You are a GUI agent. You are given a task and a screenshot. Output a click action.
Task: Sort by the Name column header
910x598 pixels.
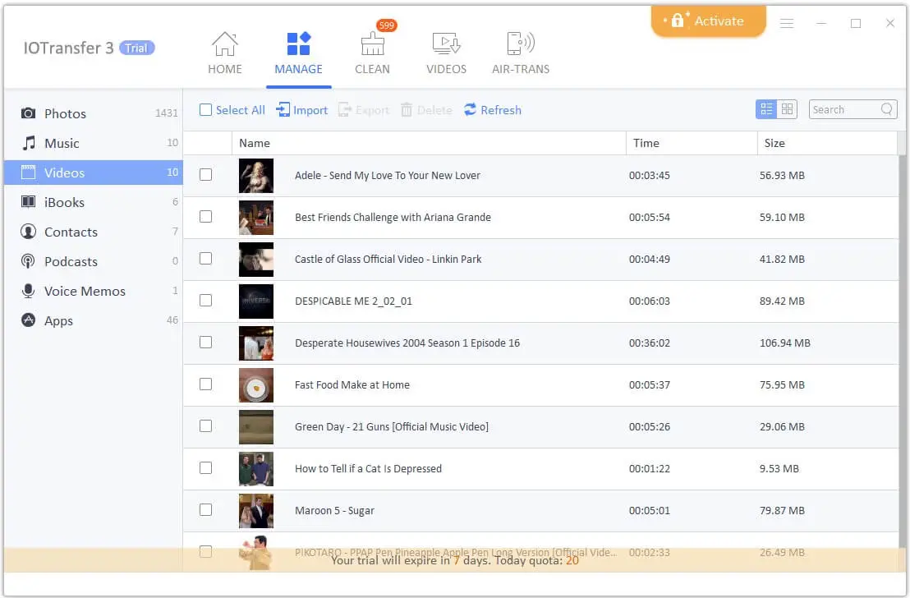coord(429,143)
